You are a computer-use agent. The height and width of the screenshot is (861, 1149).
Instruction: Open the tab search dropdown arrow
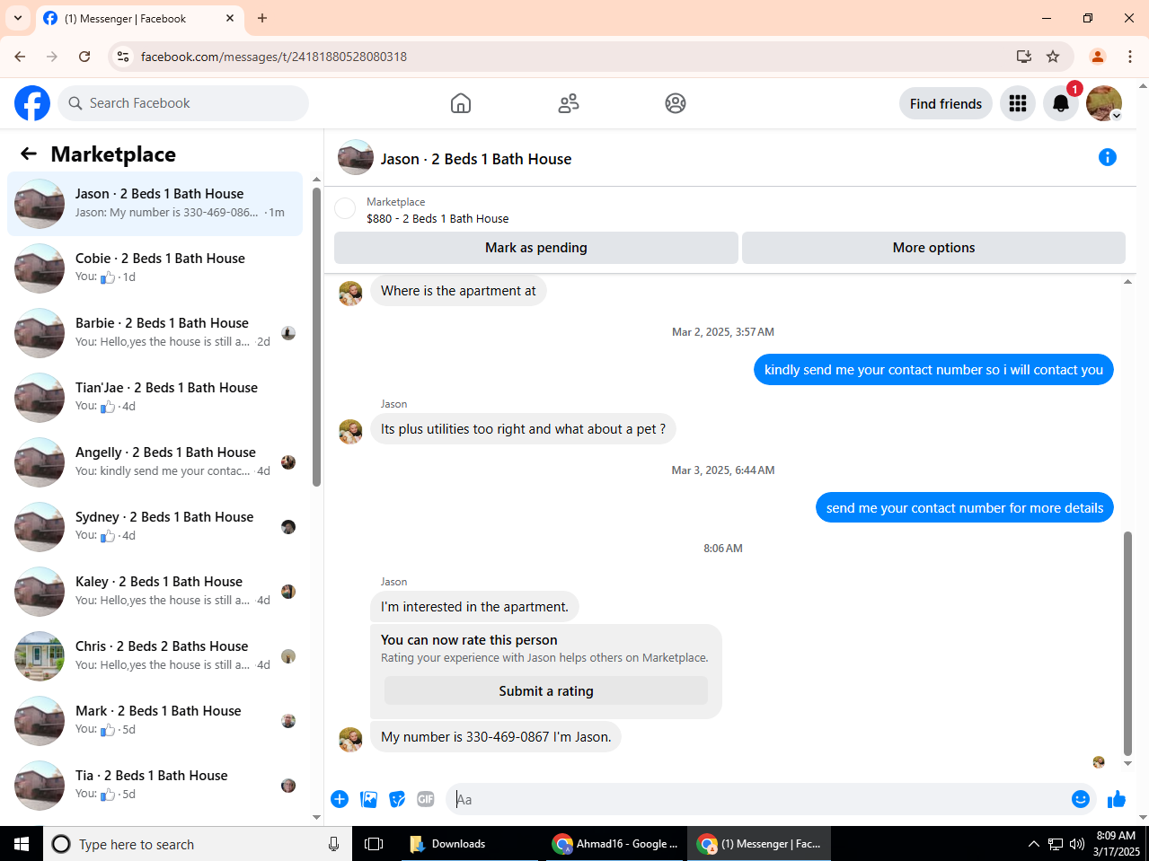(x=17, y=18)
